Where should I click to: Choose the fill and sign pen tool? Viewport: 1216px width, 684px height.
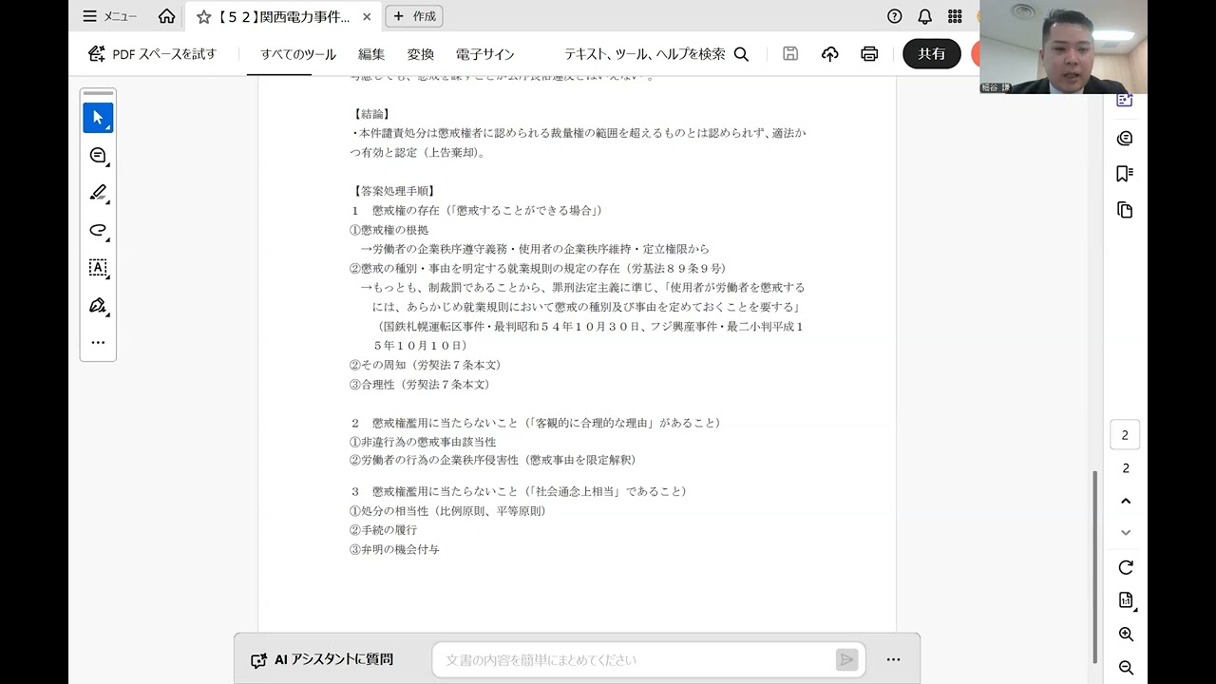click(x=98, y=305)
